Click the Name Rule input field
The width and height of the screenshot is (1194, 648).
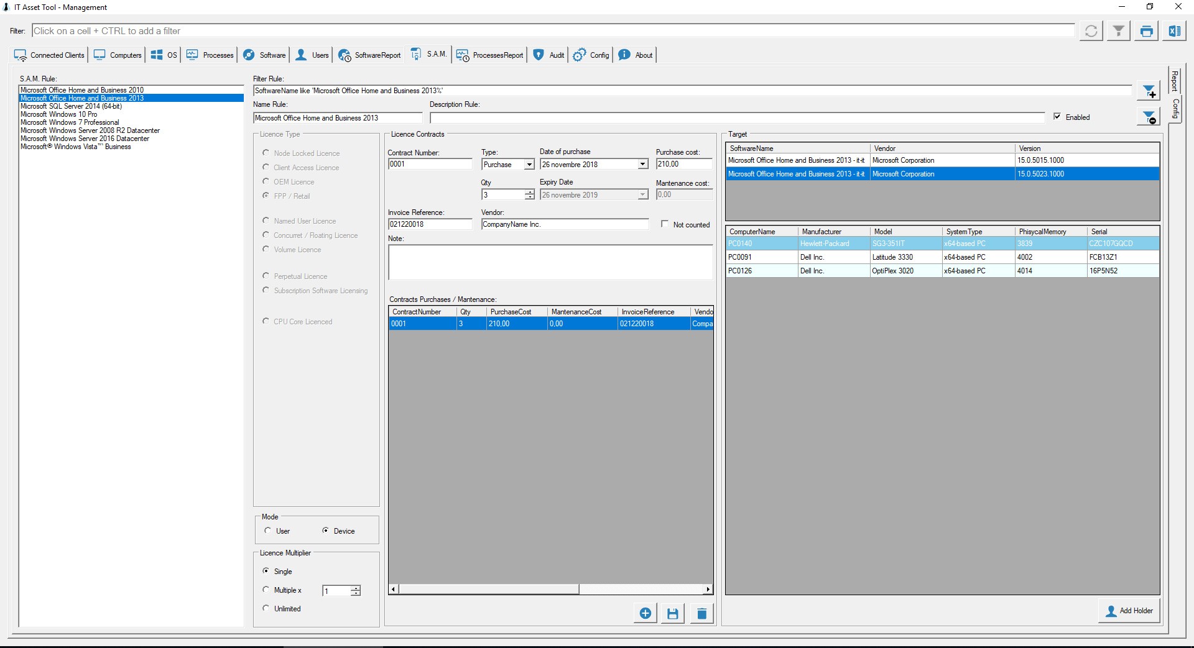[x=338, y=118]
